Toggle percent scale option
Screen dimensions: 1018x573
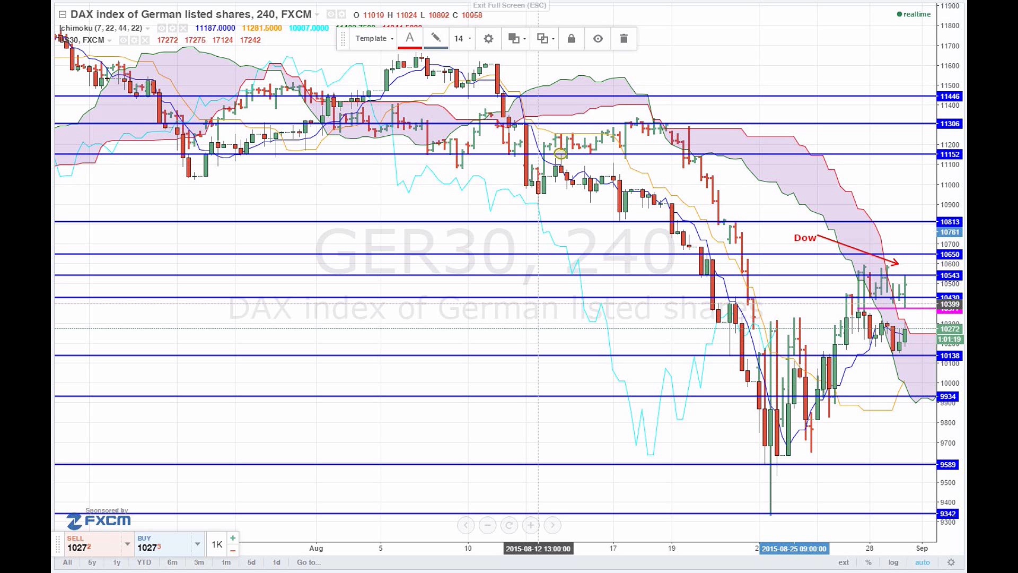coord(868,562)
